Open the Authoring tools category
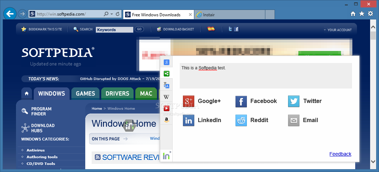 [42, 157]
